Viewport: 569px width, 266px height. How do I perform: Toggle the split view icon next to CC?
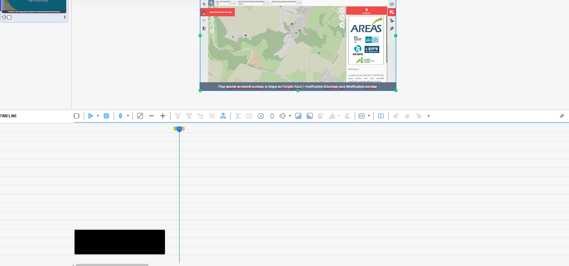(x=381, y=116)
